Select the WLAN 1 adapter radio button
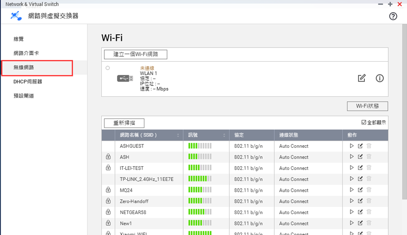 [107, 68]
